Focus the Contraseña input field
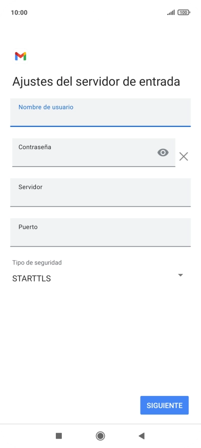The image size is (201, 448). 94,152
